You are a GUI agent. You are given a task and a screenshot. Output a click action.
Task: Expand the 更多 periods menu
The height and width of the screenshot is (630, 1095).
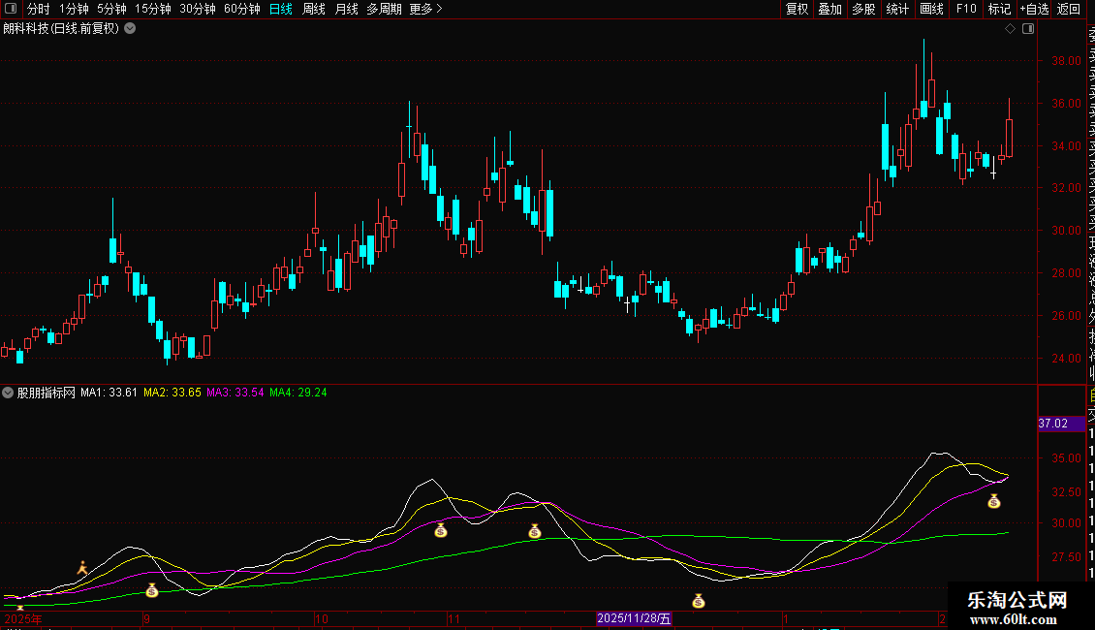coord(426,9)
